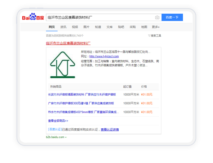Expand the b2b.baidu.com dropdown arrow
Viewport: 213px width, 163px height.
pos(66,137)
